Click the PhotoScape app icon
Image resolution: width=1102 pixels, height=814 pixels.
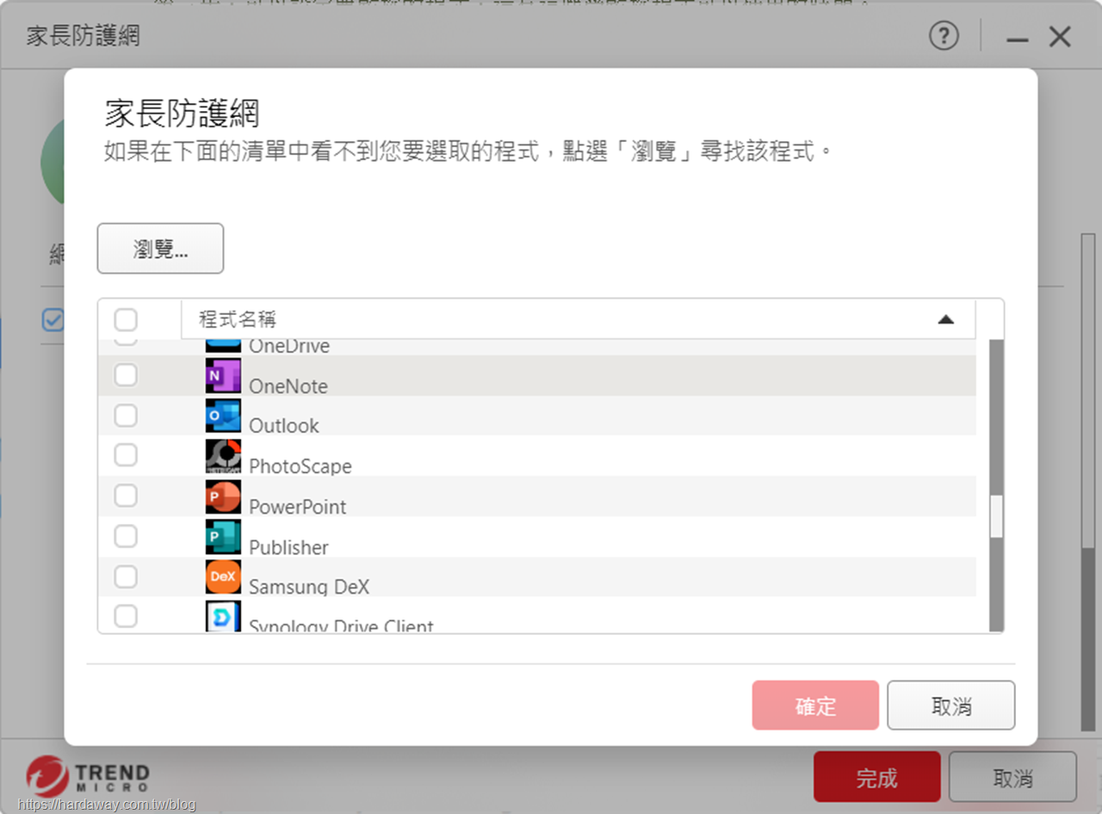pos(223,456)
